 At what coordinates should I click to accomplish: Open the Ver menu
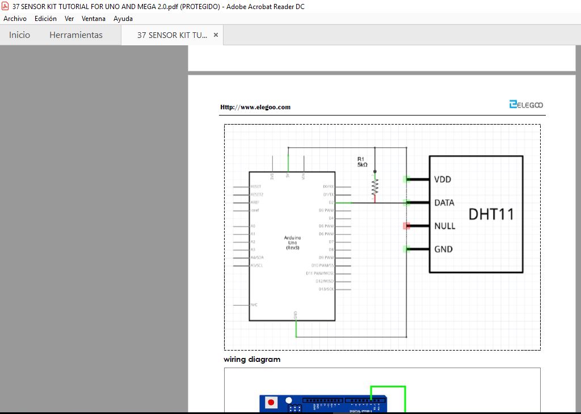tap(69, 19)
